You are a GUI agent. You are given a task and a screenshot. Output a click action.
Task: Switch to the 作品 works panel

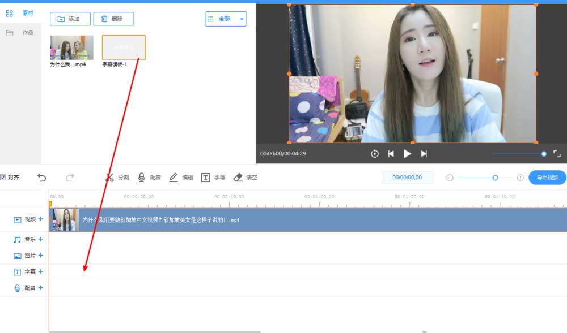(x=25, y=32)
